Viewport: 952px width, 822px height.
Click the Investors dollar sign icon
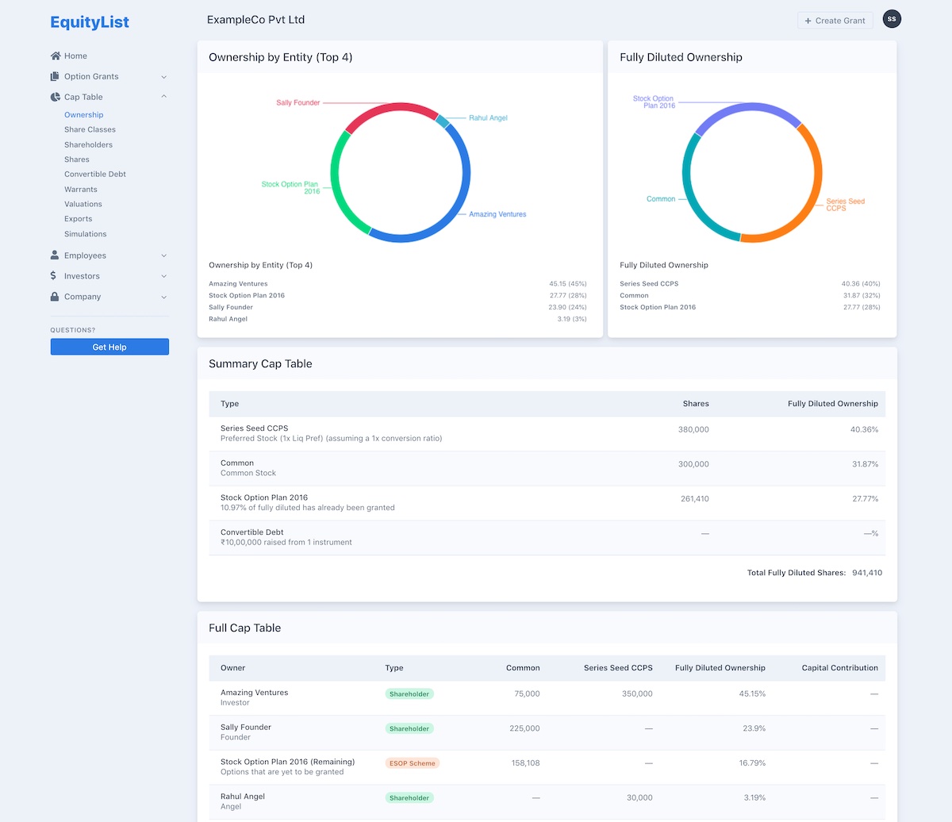[x=54, y=276]
